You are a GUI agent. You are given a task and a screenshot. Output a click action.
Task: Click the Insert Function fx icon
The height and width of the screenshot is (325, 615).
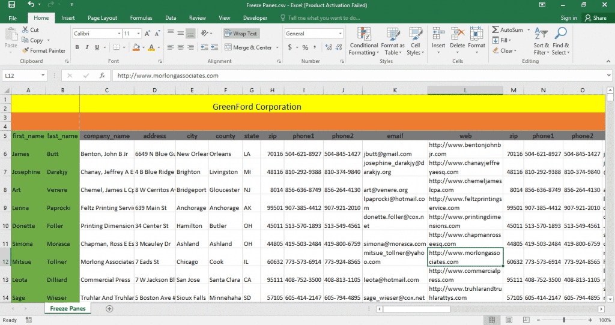click(x=102, y=76)
